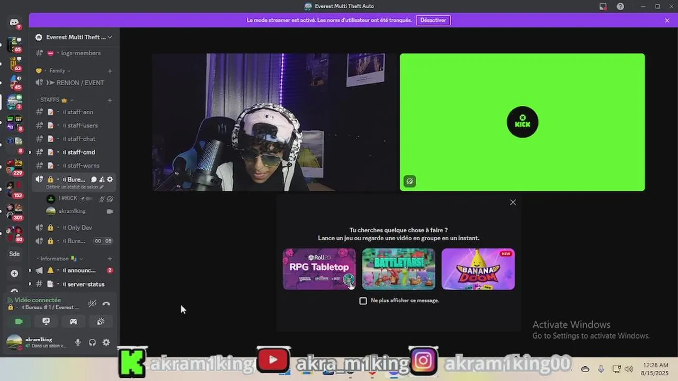678x381 pixels.
Task: Open the server with 45 notifications
Action: pyautogui.click(x=14, y=83)
